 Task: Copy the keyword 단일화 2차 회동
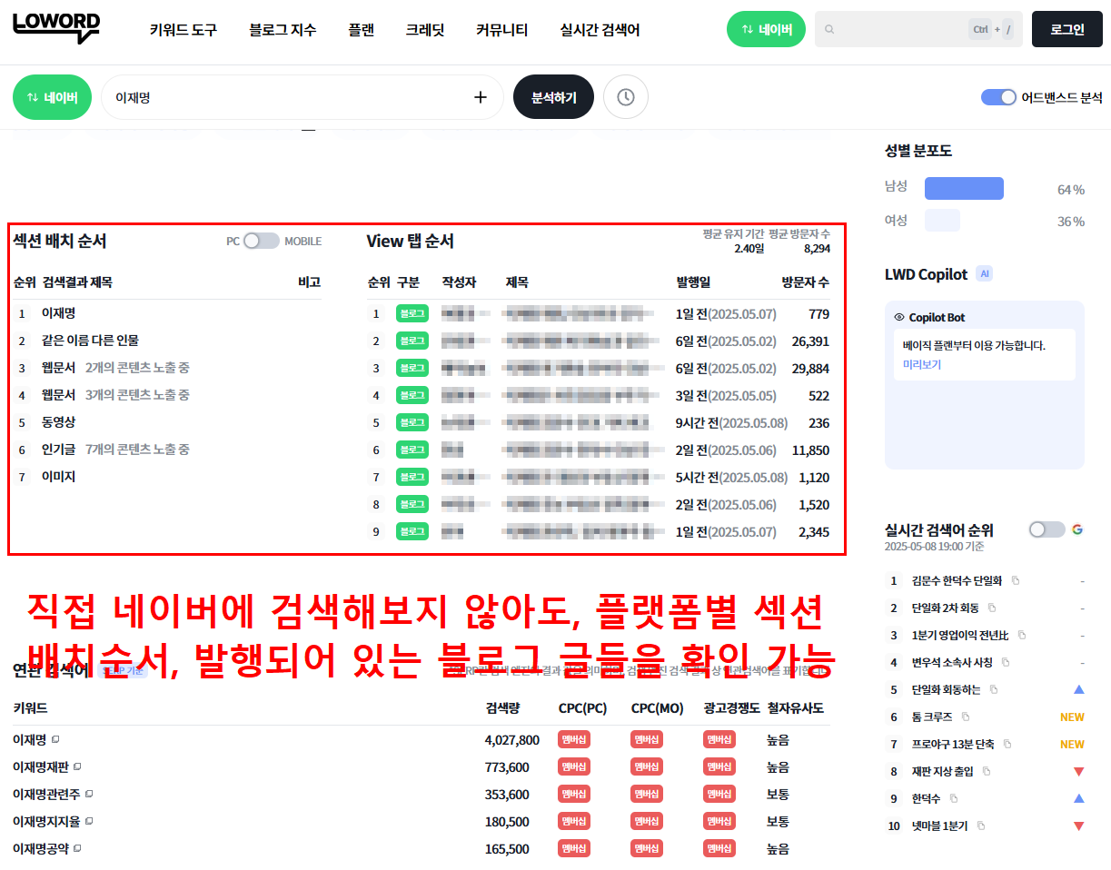tap(992, 608)
